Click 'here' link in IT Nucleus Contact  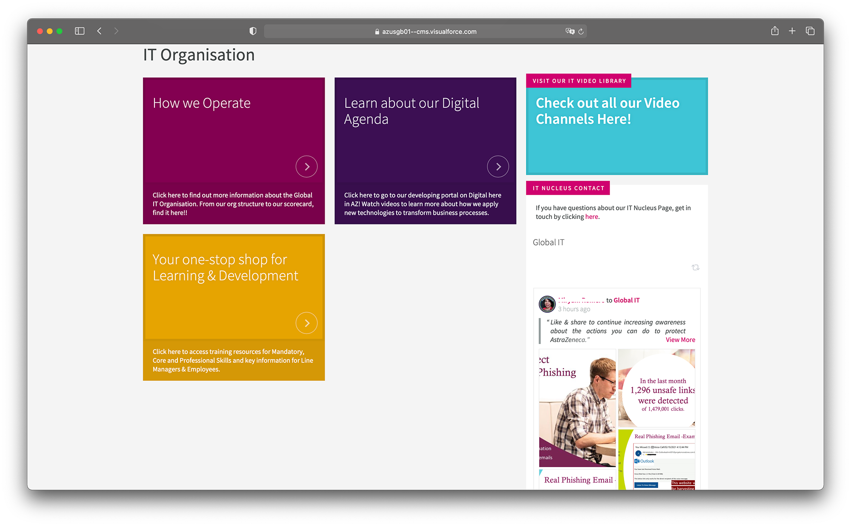(591, 217)
